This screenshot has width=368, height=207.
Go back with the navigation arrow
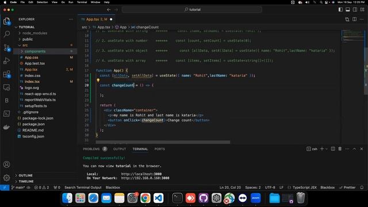(x=109, y=10)
